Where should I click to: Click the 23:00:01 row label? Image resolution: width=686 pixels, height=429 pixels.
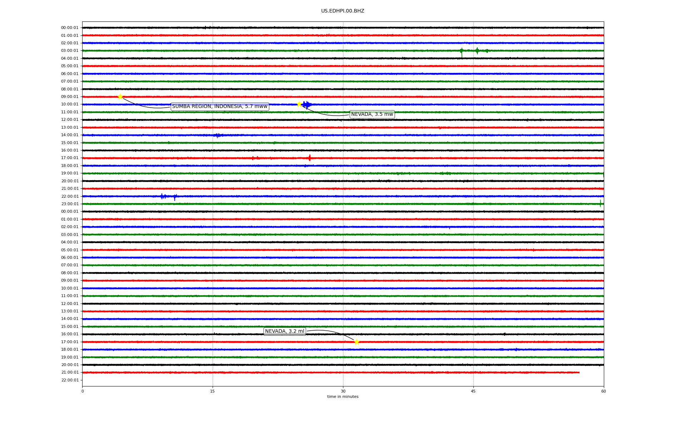[x=70, y=204]
